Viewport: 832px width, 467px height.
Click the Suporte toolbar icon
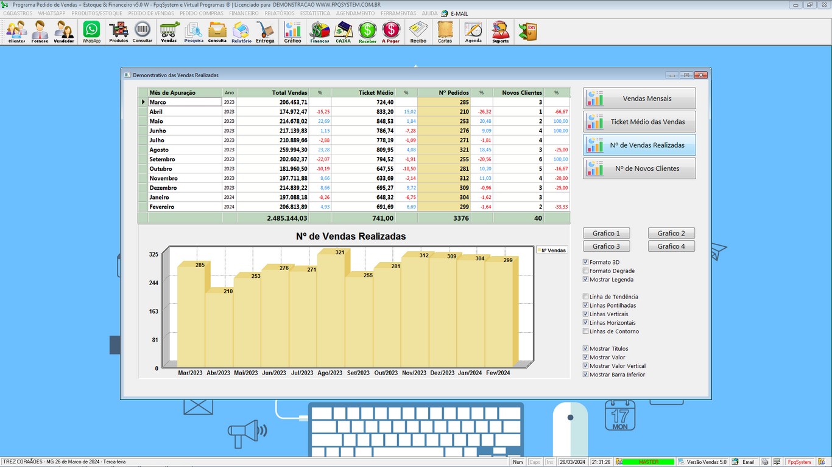pyautogui.click(x=500, y=32)
